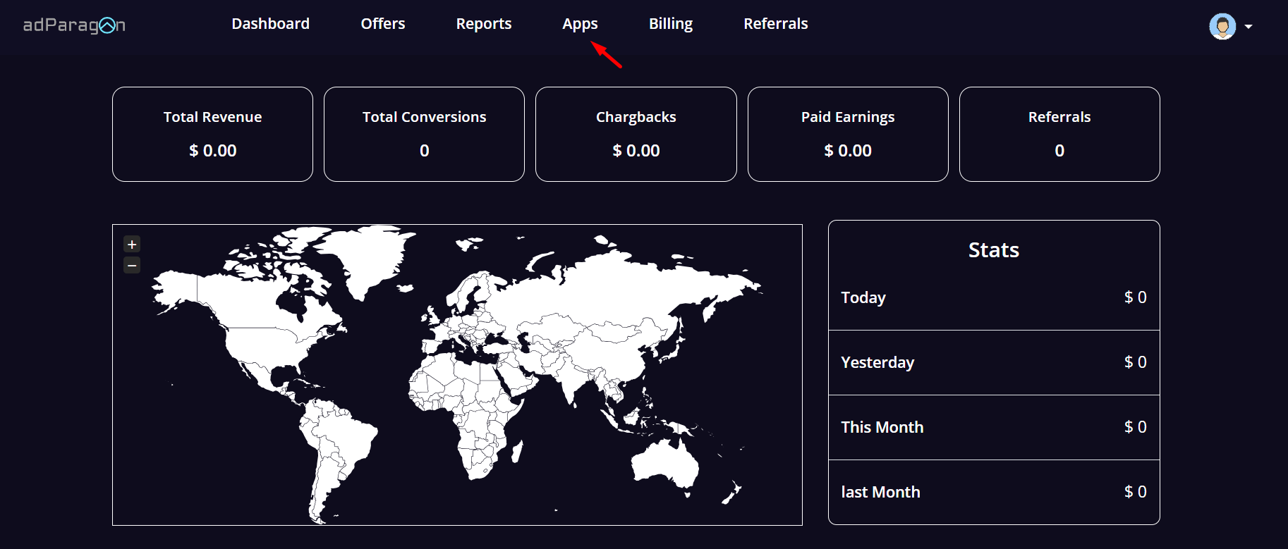Click the adParagon logo
Screen dimensions: 1288x549
[74, 25]
